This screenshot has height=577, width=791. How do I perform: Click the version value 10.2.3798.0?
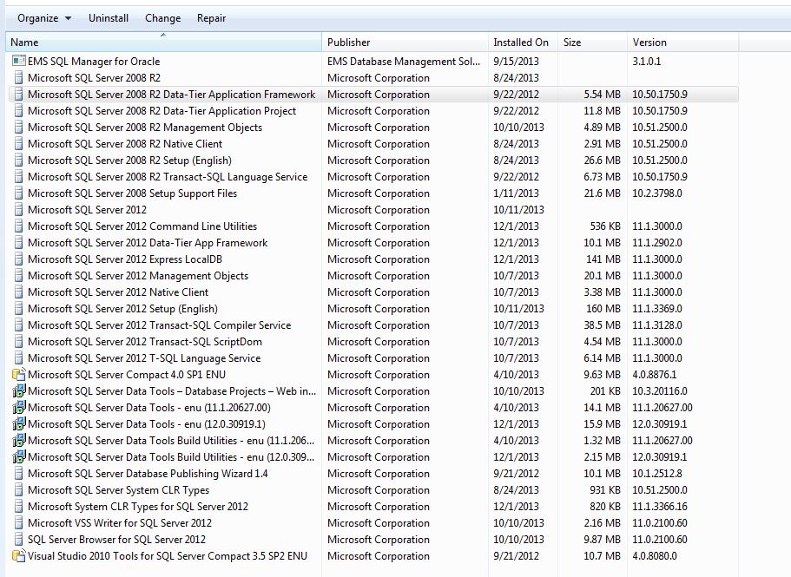point(657,193)
